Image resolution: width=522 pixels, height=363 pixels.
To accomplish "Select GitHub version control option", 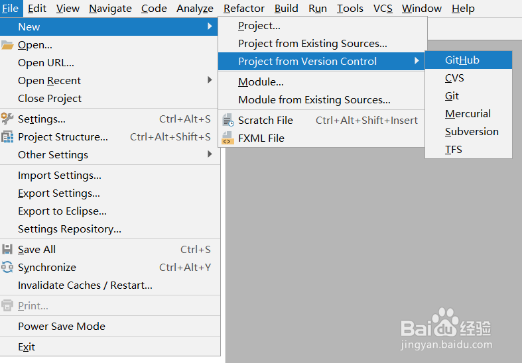I will pyautogui.click(x=468, y=60).
